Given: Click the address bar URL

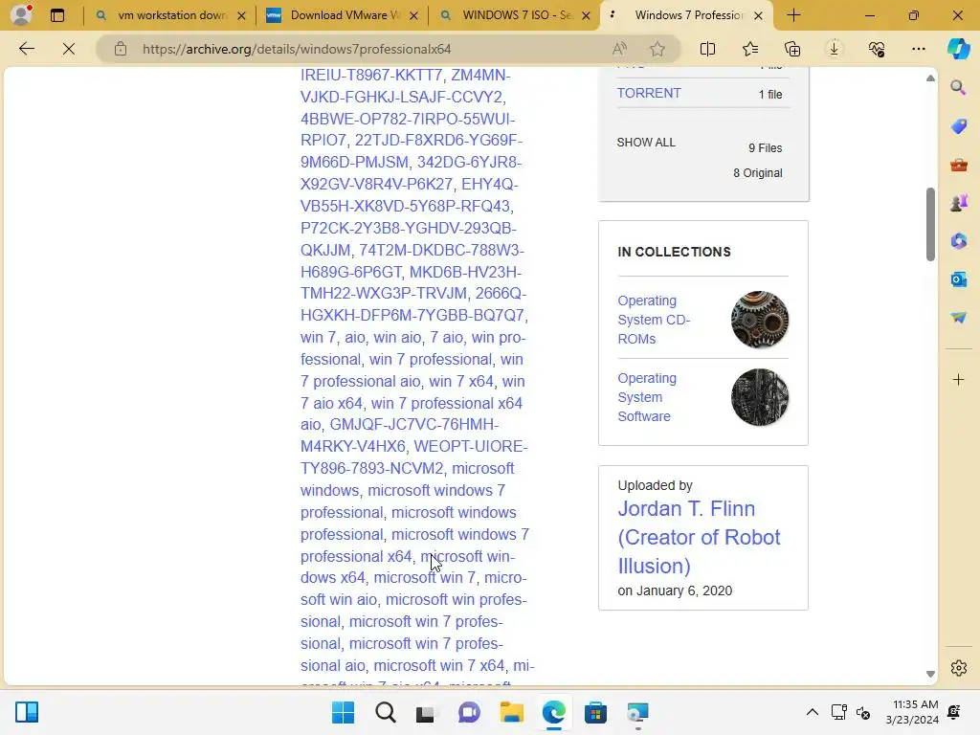Looking at the screenshot, I should pos(297,49).
